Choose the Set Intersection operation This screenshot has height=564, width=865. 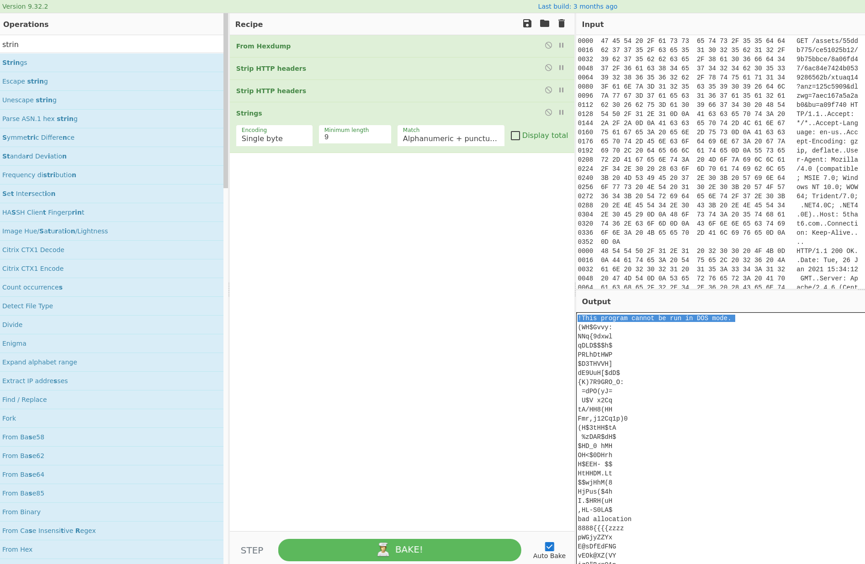click(x=111, y=194)
